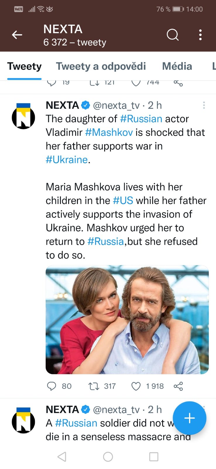View the Mashkov tweet photo
Viewport: 216px width, 469px height.
127,320
